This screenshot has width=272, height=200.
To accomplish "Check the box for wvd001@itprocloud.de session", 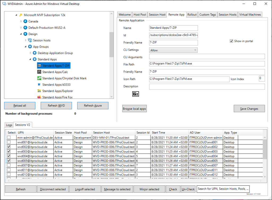I will click(9, 142).
